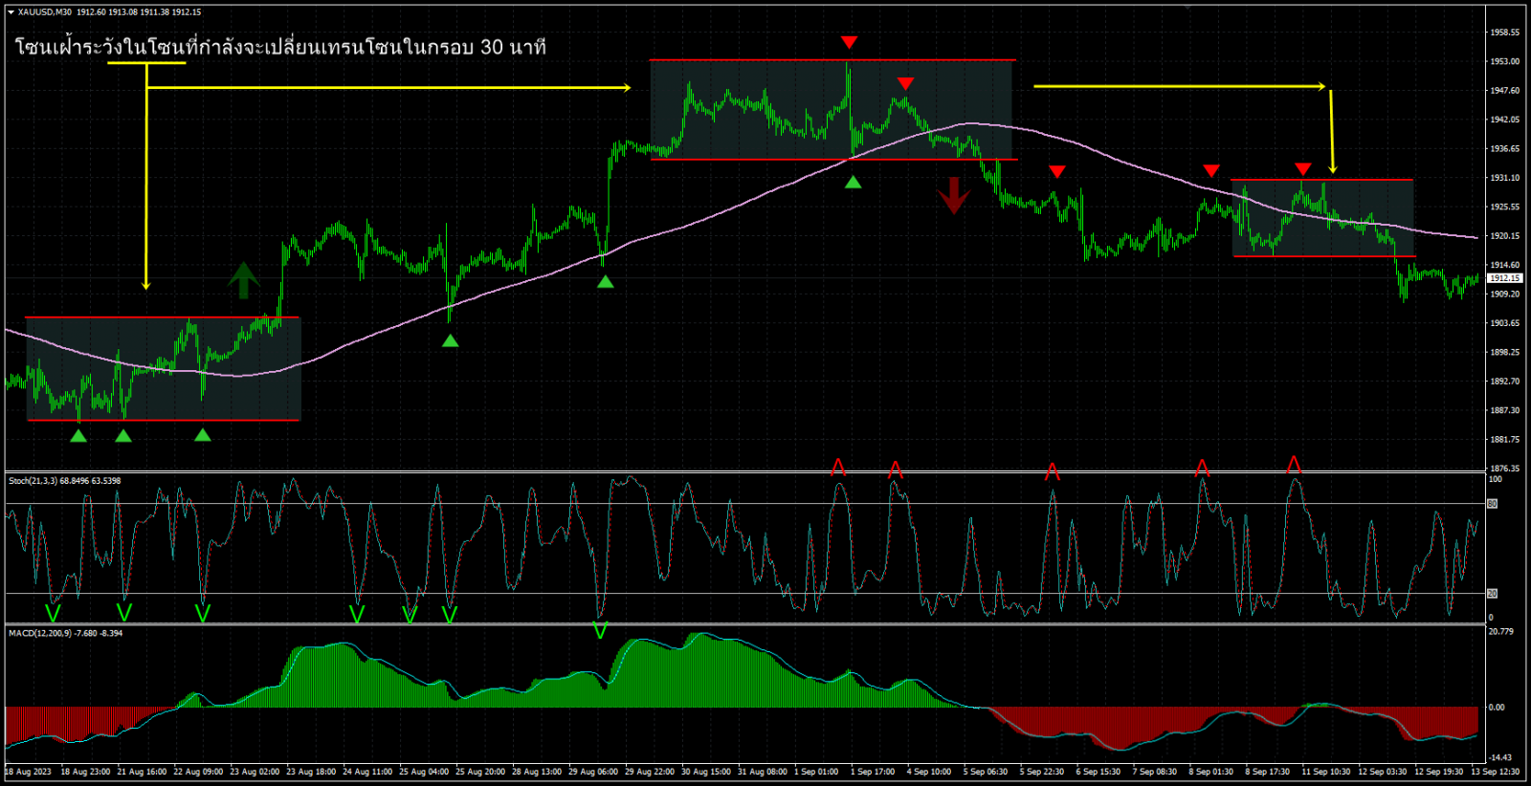Click leftmost green triangle below the first zone
1531x786 pixels.
[x=78, y=436]
